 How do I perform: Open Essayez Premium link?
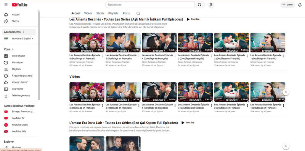click(19, 112)
